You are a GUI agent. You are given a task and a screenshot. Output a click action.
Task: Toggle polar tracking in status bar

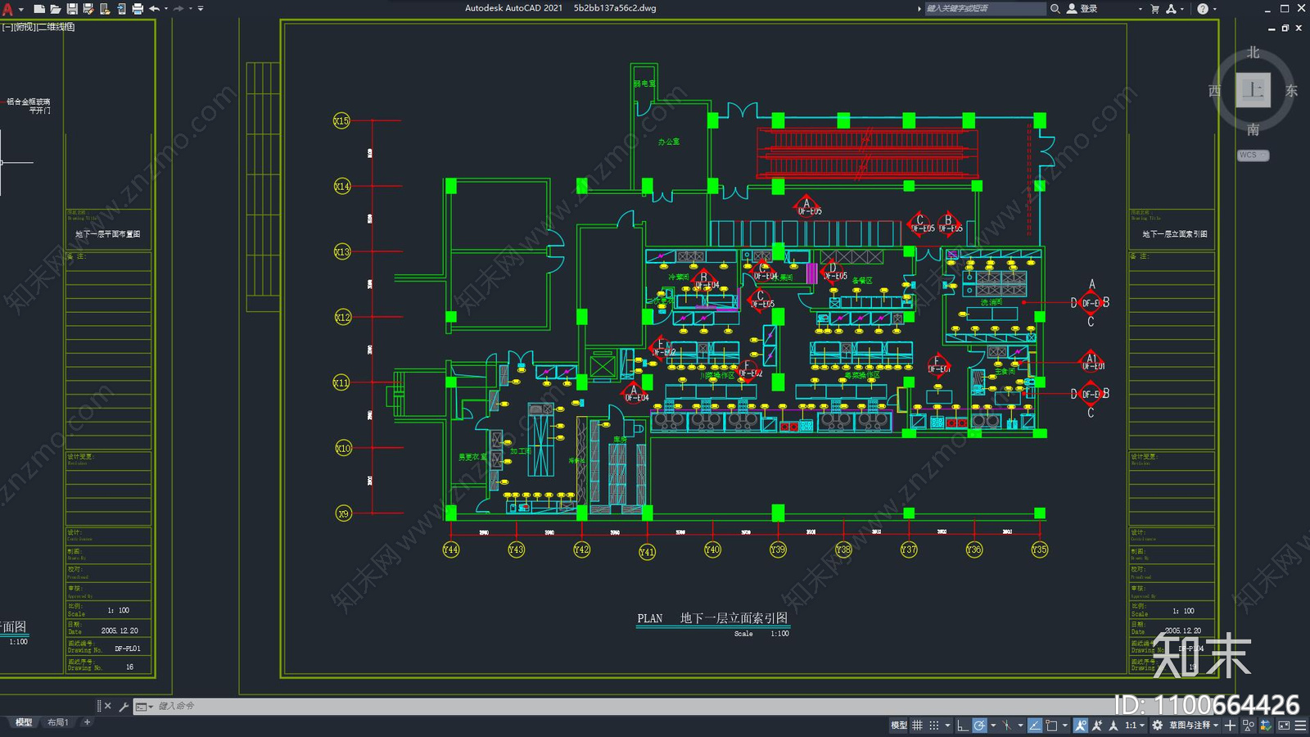coord(979,725)
